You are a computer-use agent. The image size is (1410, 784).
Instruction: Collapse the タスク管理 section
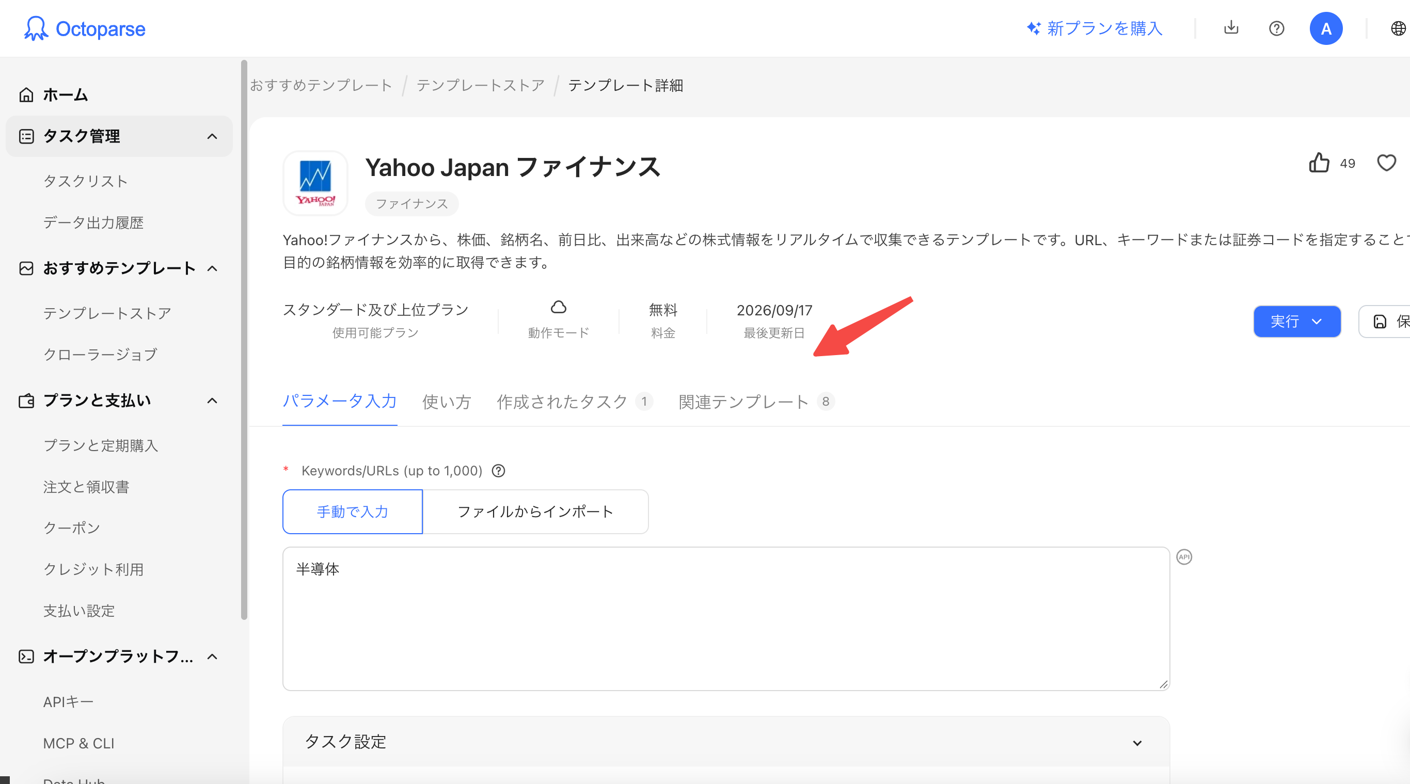click(212, 136)
